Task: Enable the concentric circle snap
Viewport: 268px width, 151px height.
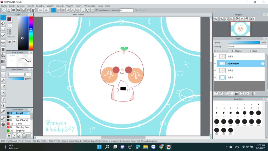Action: pyautogui.click(x=78, y=10)
